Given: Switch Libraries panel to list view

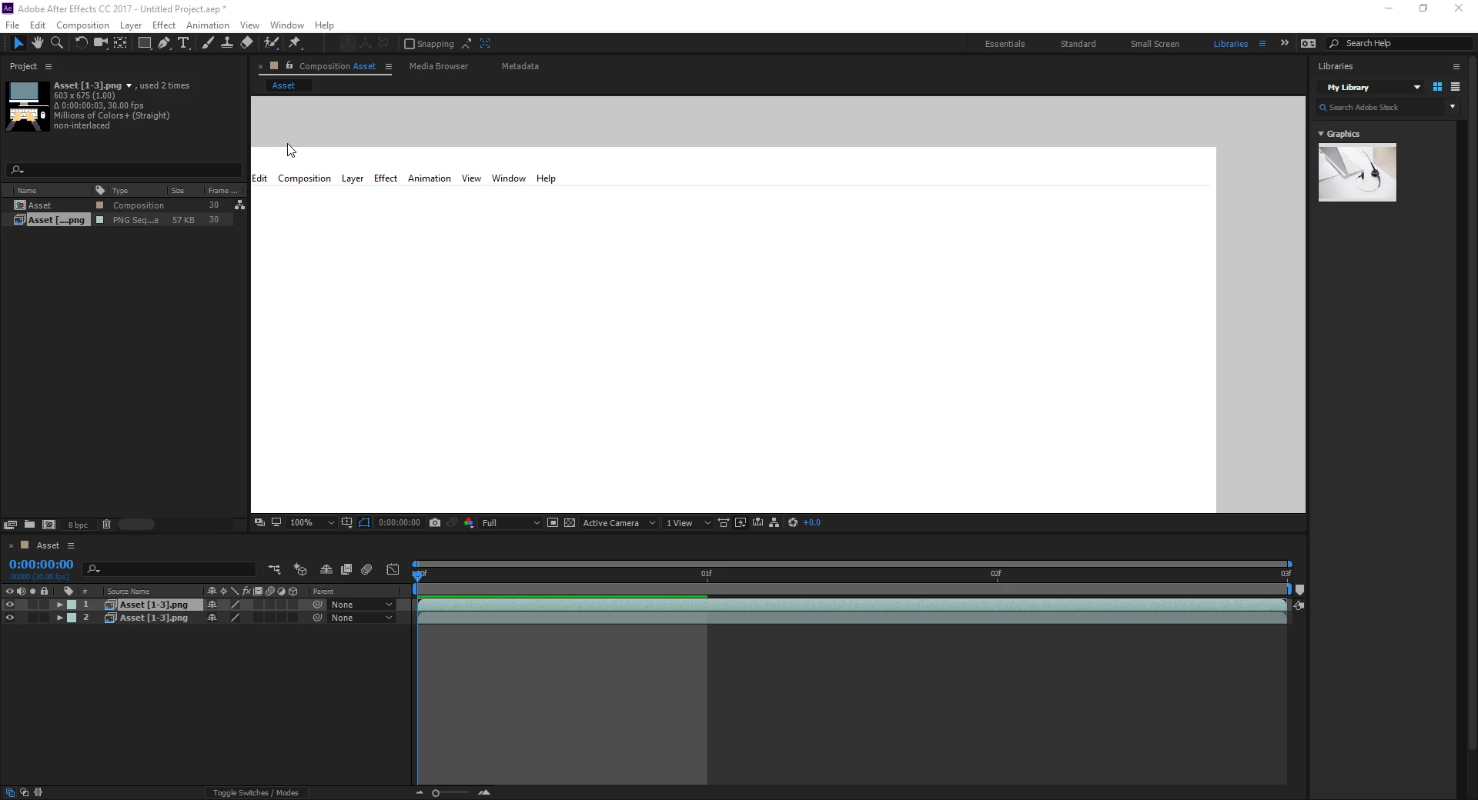Looking at the screenshot, I should 1455,87.
